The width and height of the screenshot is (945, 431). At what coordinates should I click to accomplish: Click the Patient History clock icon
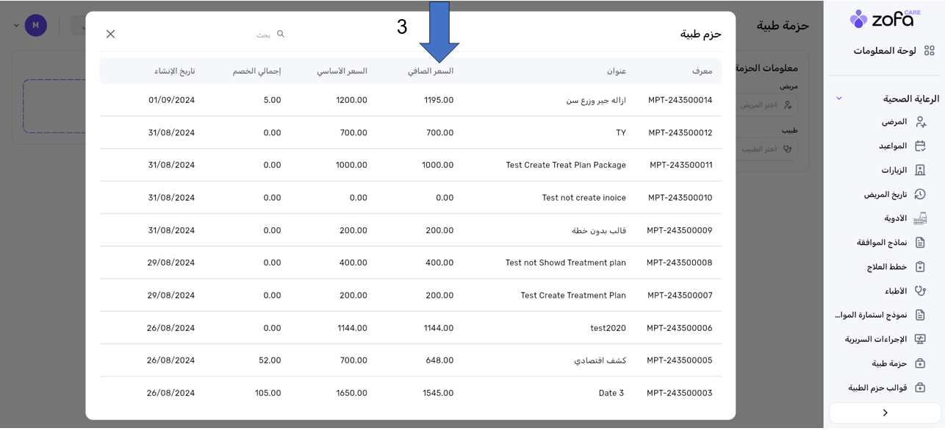(920, 194)
